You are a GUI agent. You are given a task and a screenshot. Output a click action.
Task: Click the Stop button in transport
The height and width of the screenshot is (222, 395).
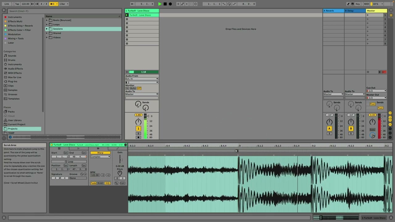tap(165, 4)
